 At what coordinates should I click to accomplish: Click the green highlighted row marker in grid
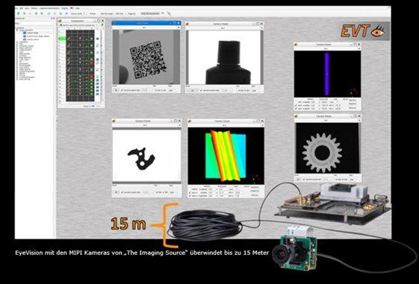point(62,39)
